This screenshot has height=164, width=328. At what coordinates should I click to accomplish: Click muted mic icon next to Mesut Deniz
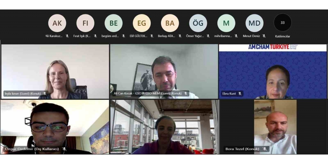coord(264,36)
